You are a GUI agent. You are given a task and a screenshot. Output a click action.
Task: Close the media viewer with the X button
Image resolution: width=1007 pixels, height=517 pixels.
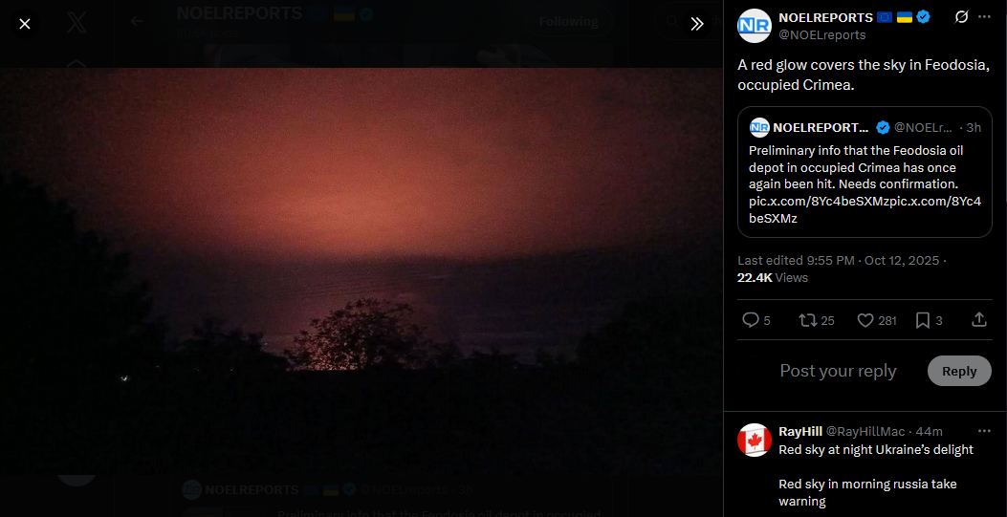(25, 25)
